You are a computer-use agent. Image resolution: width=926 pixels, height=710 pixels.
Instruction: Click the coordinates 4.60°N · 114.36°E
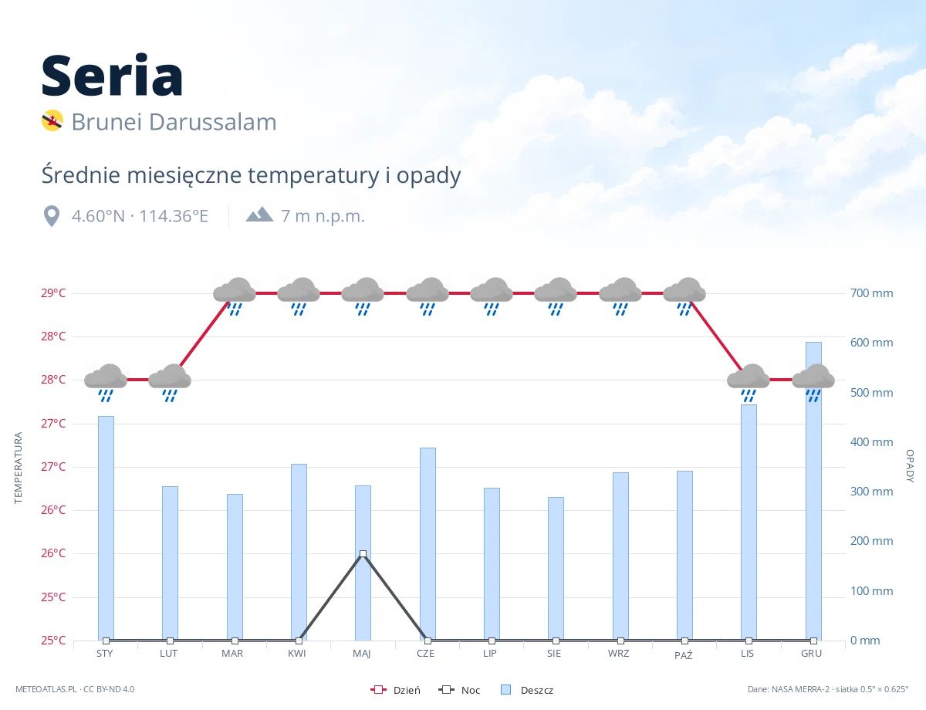(x=140, y=216)
